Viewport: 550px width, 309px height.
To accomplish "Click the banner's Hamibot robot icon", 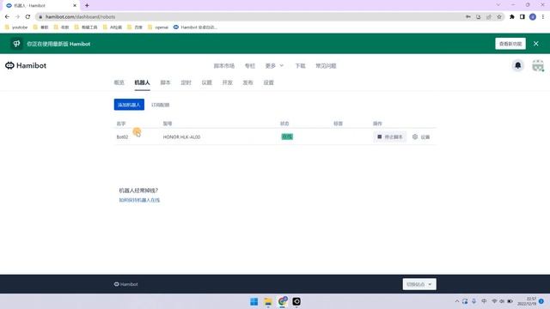I will [x=16, y=44].
